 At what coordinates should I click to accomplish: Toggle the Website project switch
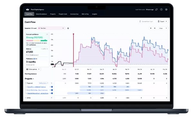click(51, 93)
